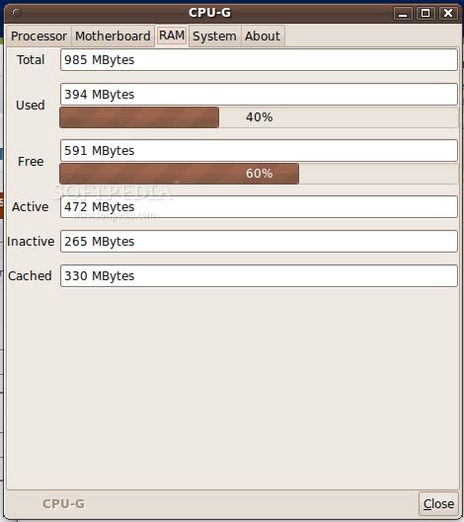Viewport: 464px width, 522px height.
Task: Minimize the CPU-G window
Action: [x=403, y=13]
